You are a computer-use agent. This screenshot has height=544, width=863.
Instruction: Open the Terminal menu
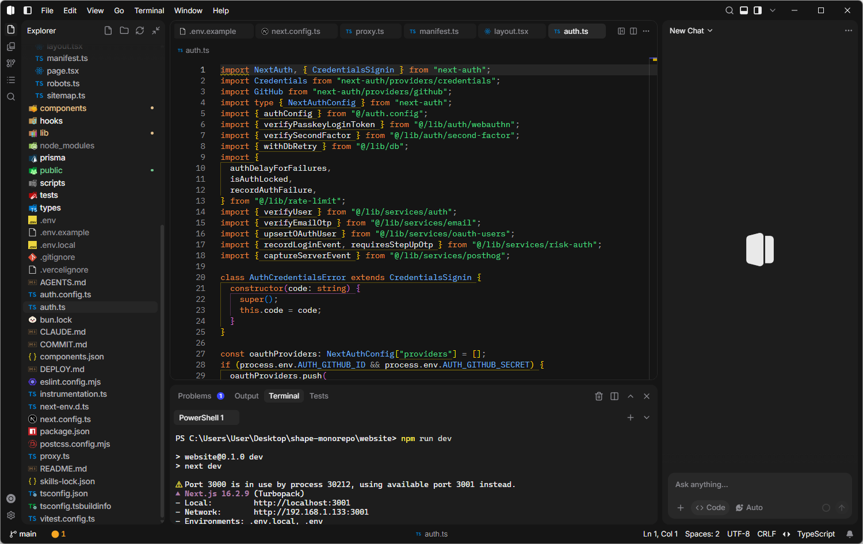point(150,10)
